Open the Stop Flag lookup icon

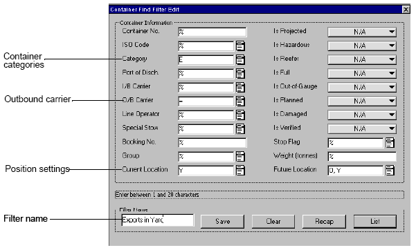click(x=390, y=142)
